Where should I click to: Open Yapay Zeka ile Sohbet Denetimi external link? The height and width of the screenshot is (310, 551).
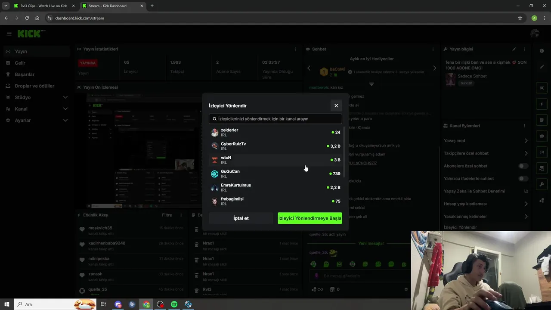(x=526, y=191)
